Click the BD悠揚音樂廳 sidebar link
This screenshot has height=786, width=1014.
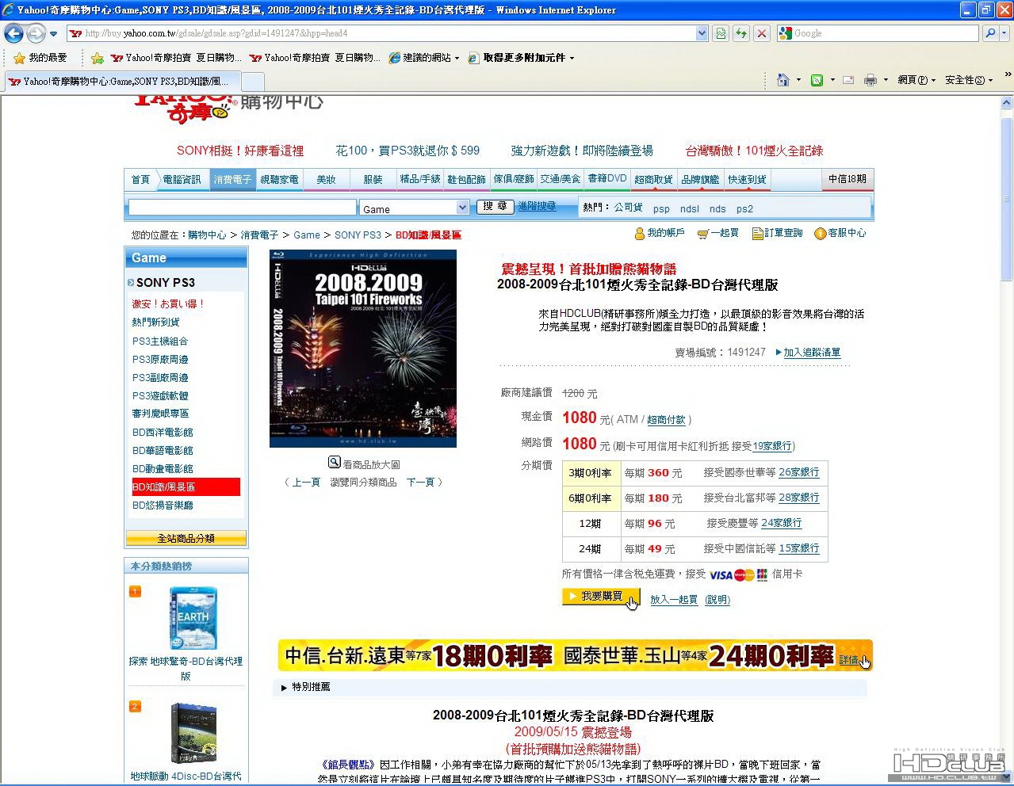(163, 506)
